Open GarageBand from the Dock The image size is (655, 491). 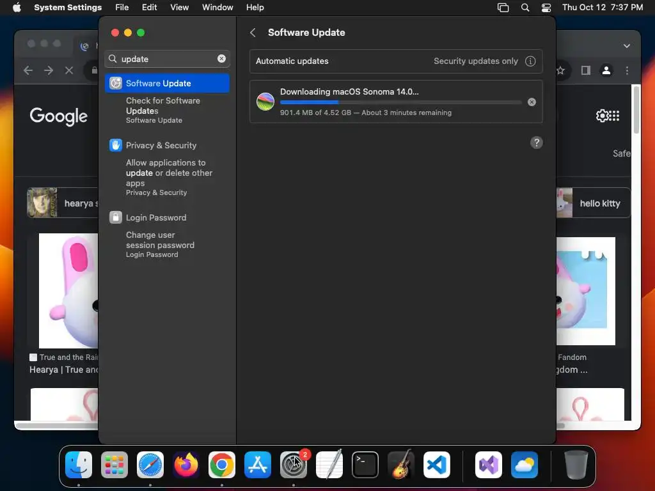(x=401, y=465)
